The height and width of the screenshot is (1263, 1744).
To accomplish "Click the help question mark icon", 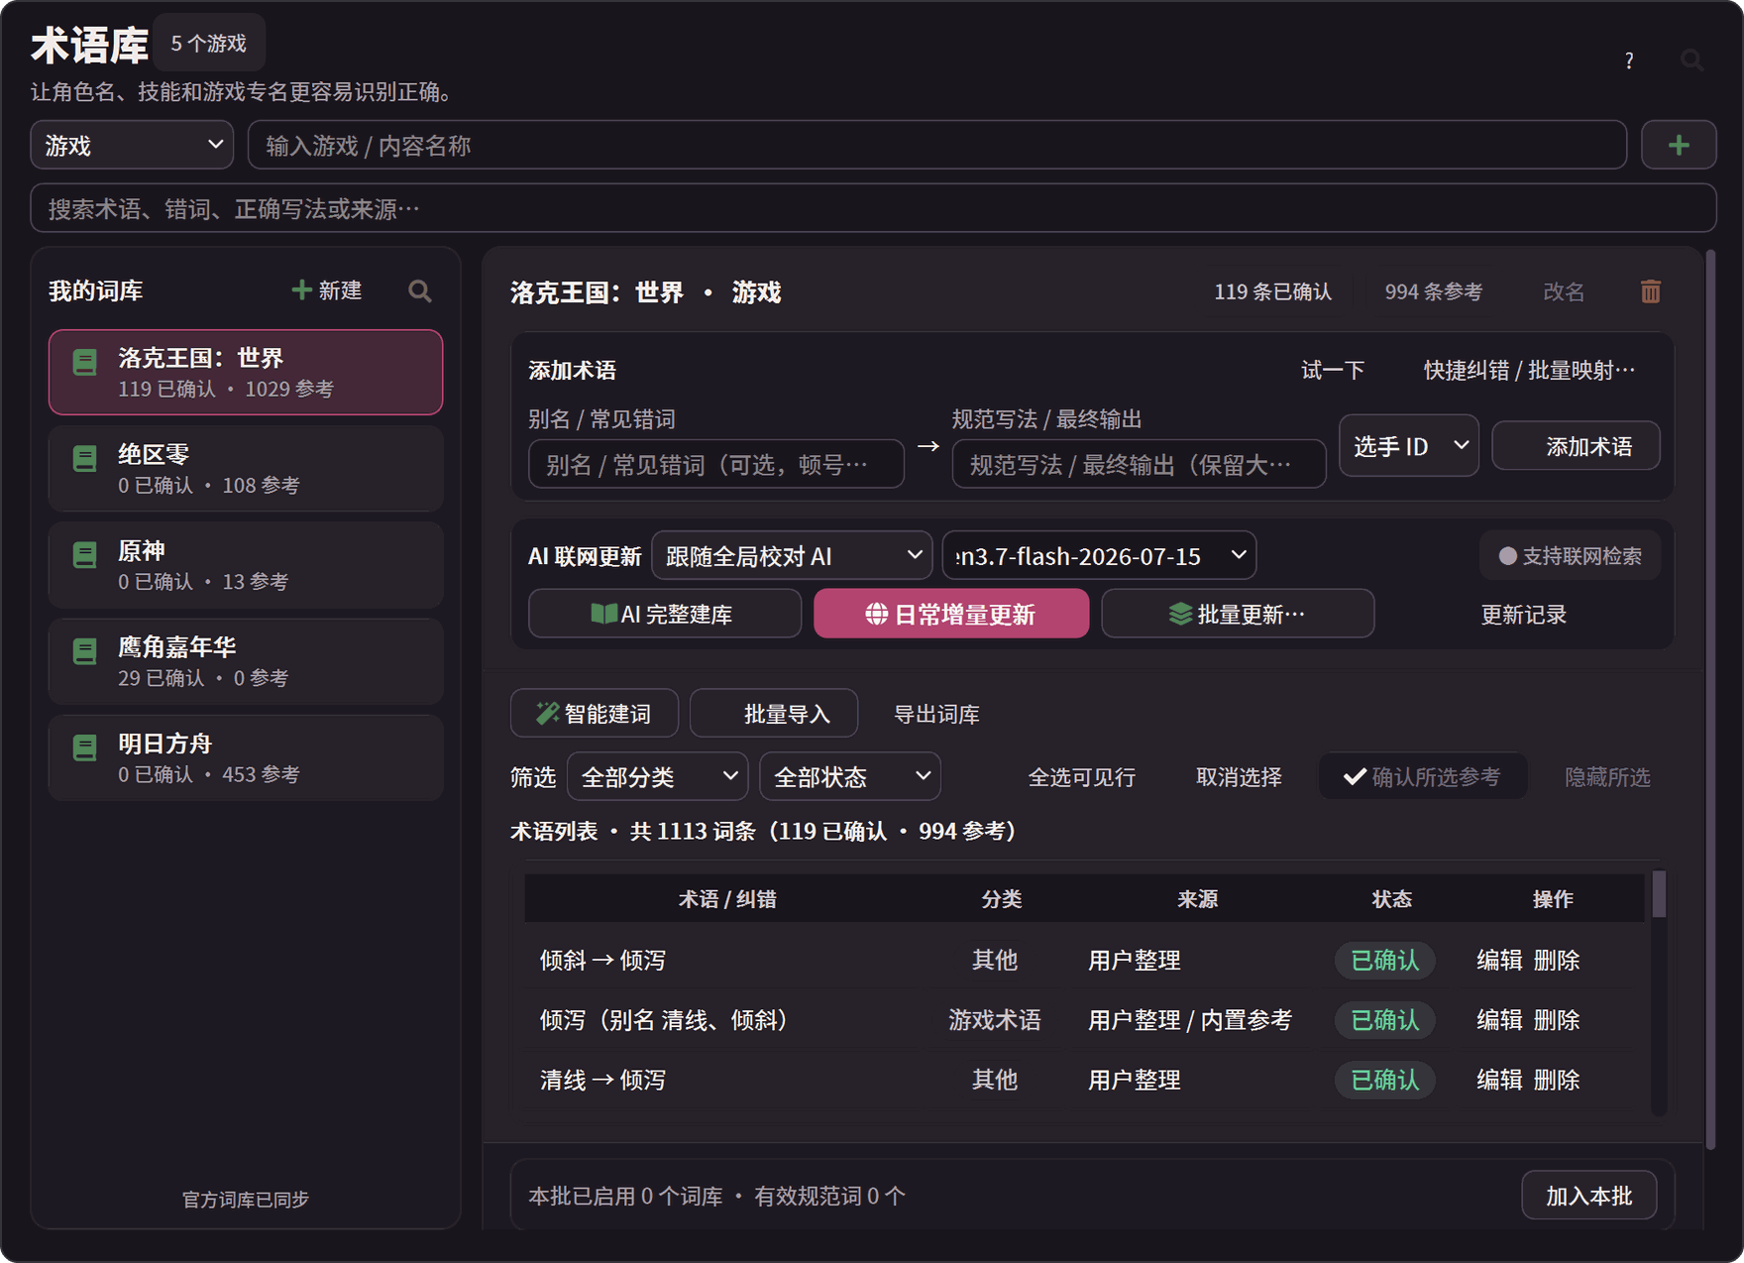I will coord(1629,60).
